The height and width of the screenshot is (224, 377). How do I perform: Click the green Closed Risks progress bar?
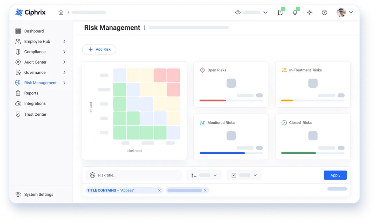point(298,153)
